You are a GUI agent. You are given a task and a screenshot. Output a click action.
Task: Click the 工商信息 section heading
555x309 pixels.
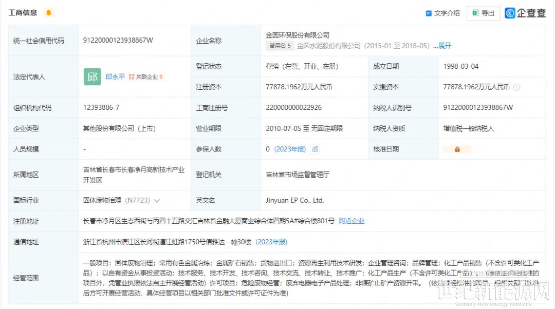23,13
